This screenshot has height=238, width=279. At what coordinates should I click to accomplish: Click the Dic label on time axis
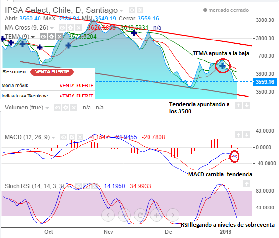(x=169, y=232)
